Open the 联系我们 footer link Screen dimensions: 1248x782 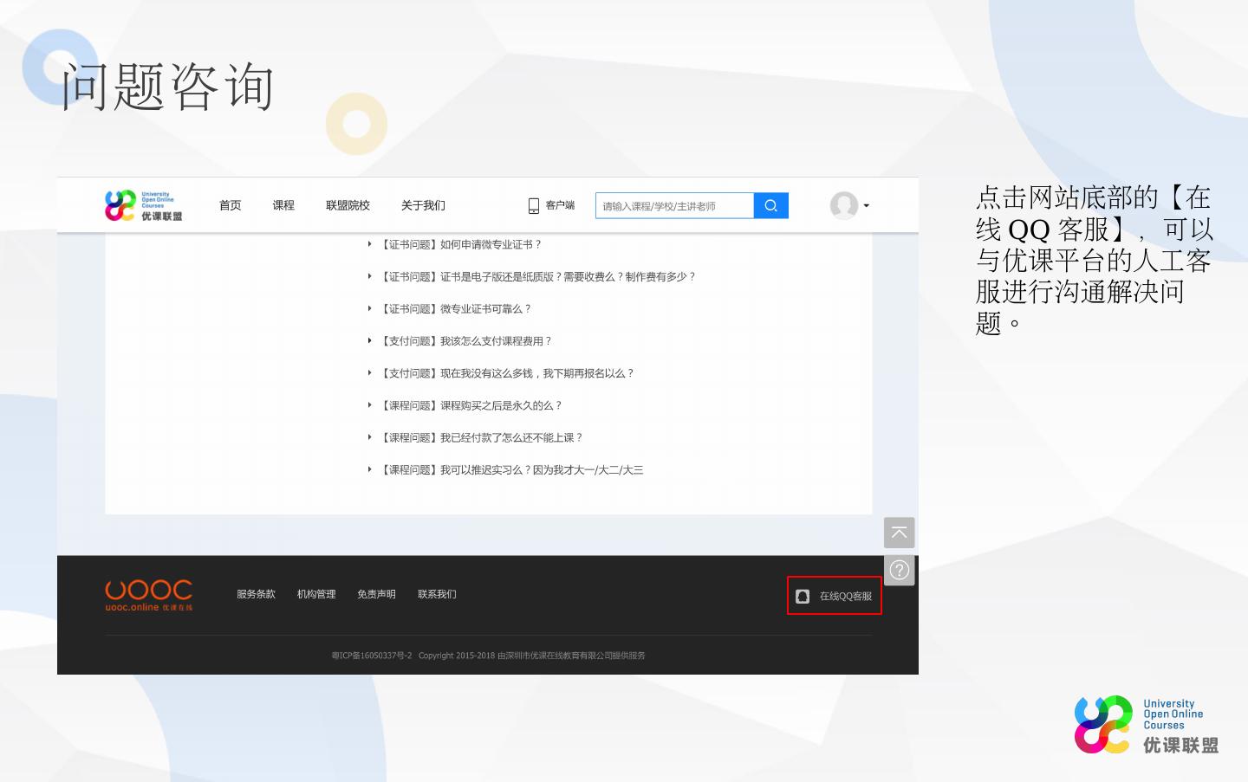(437, 594)
